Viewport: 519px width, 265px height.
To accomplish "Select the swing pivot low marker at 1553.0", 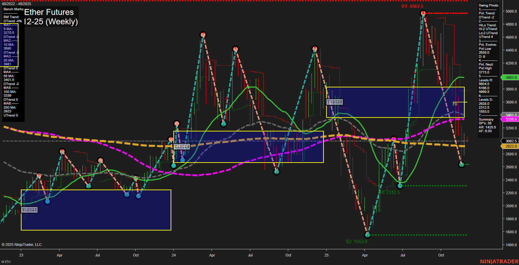I will click(368, 235).
